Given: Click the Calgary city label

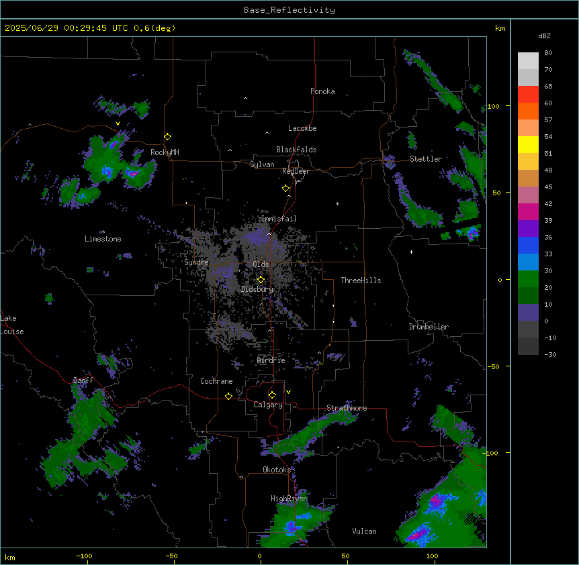Looking at the screenshot, I should tap(268, 405).
